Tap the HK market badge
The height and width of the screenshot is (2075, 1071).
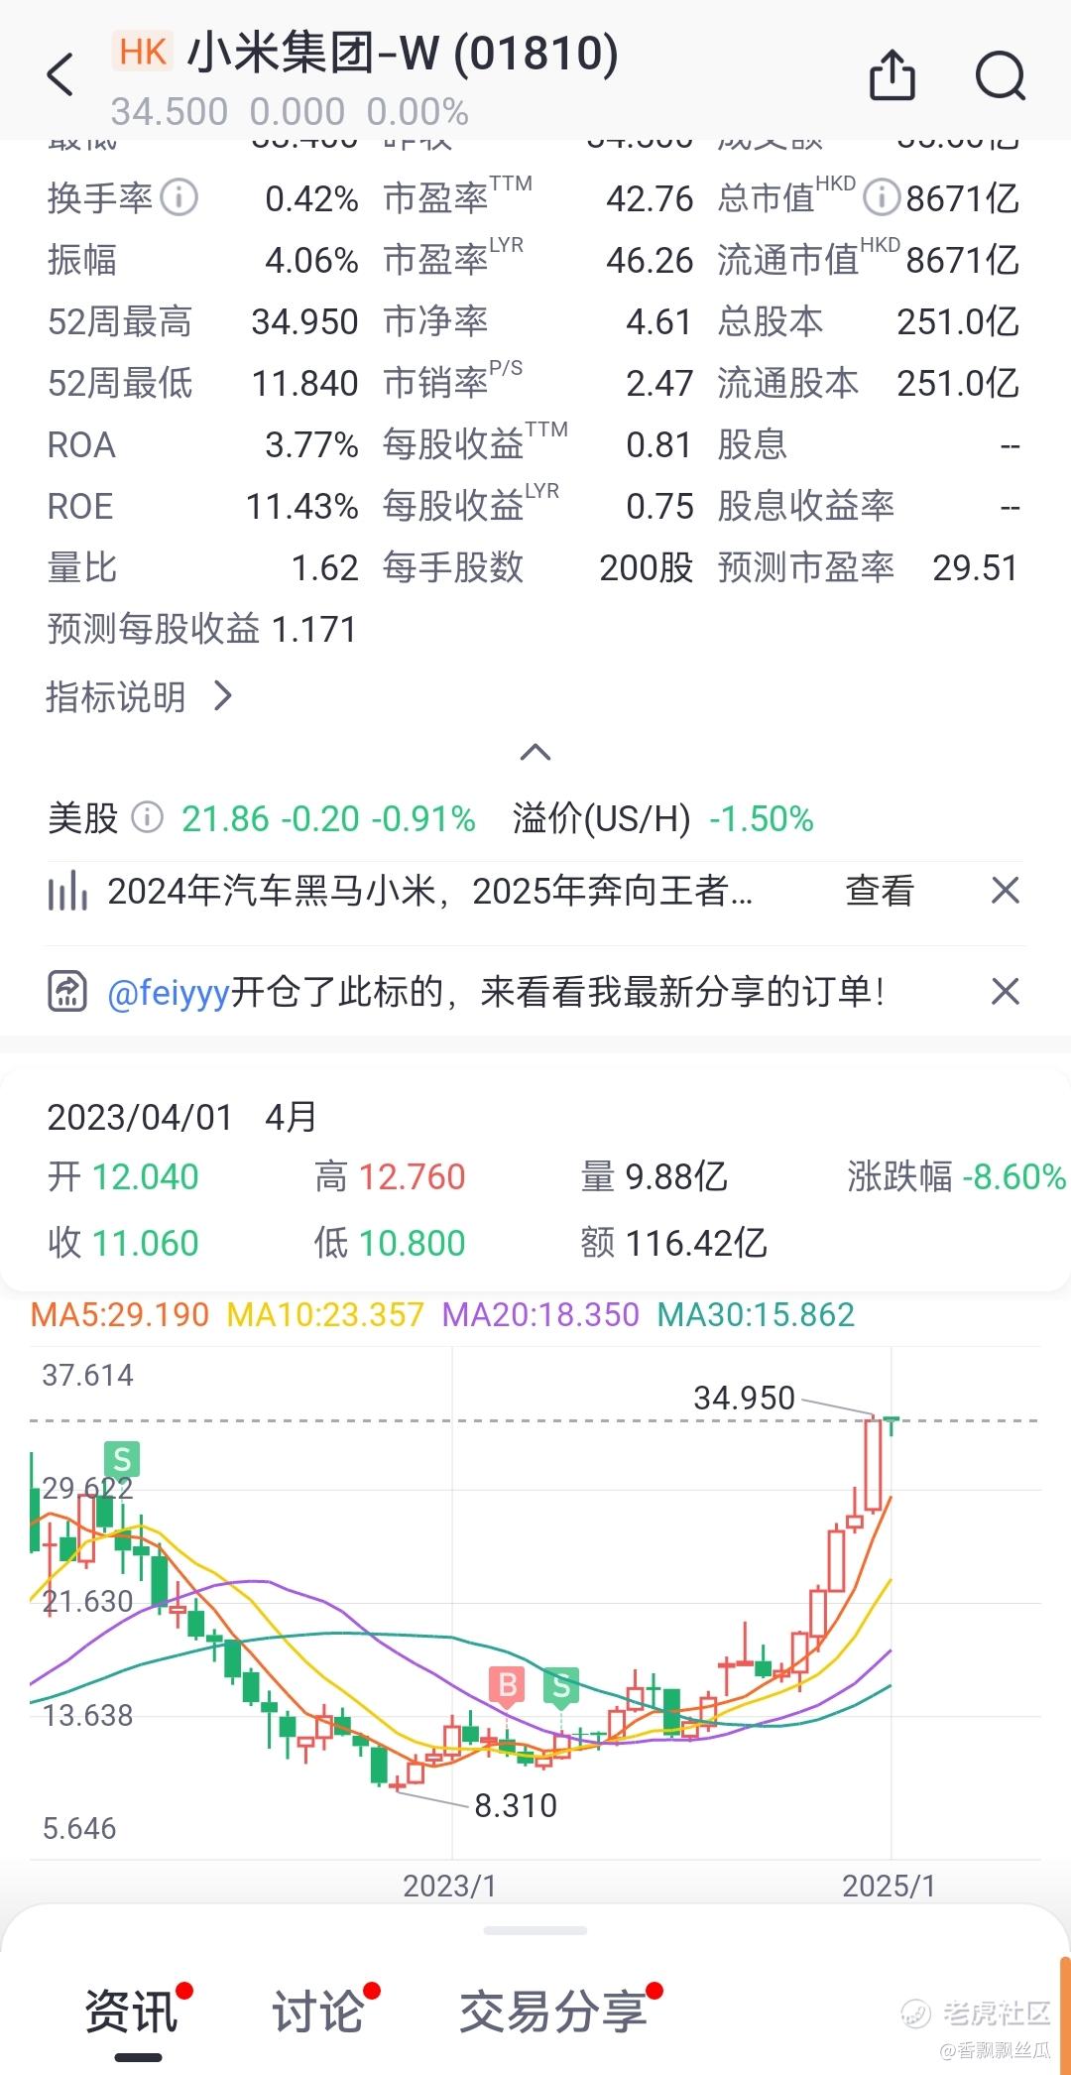point(143,51)
